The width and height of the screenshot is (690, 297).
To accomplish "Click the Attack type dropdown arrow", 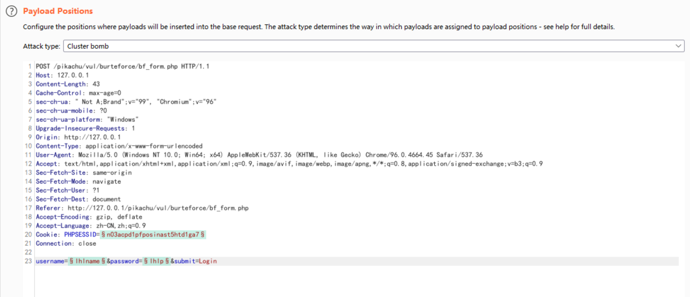I will (x=678, y=46).
